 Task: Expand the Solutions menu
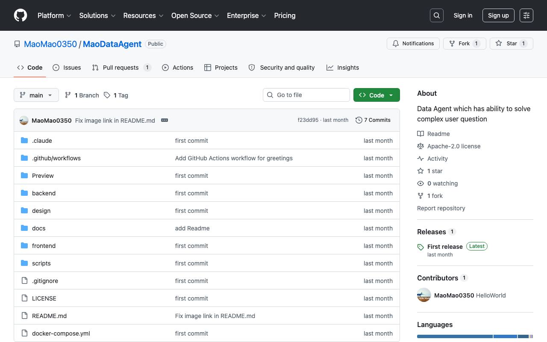pyautogui.click(x=97, y=15)
